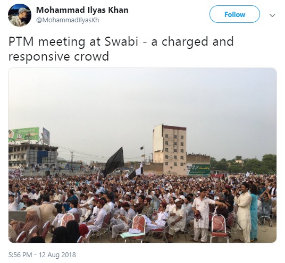Viewport: 285px width, 263px height.
Task: Click the green billboard atop the left building
Action: coord(24,134)
